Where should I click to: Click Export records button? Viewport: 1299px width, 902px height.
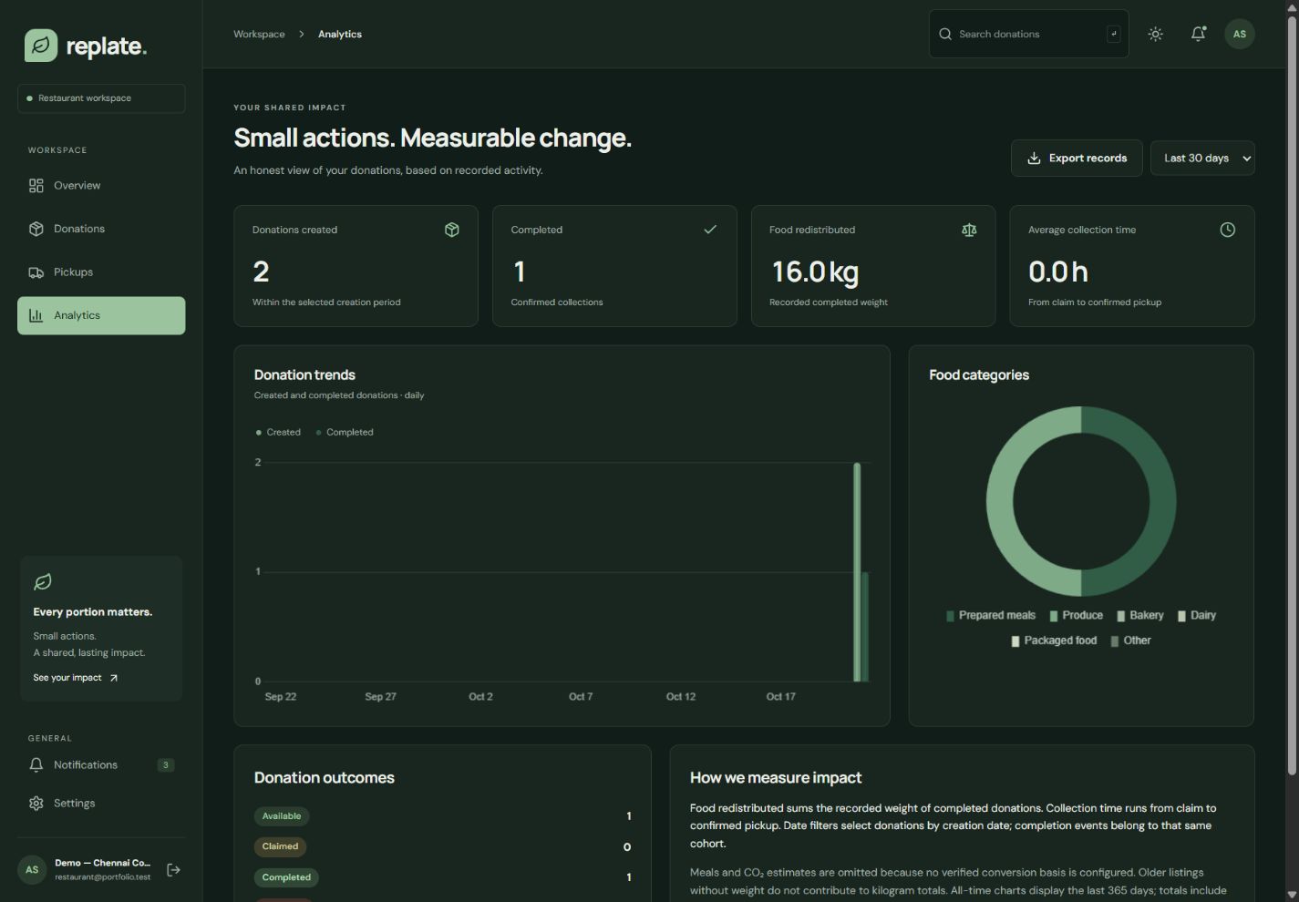coord(1076,158)
